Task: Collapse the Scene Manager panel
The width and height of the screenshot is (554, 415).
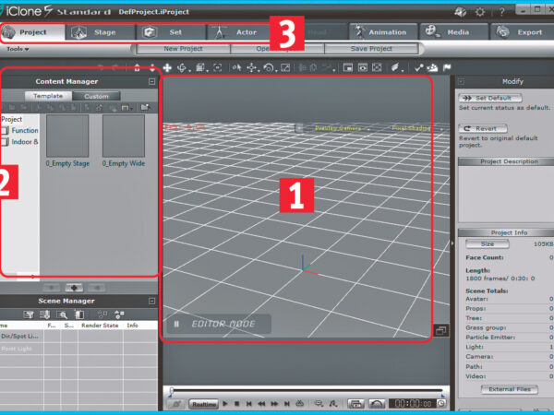Action: [151, 301]
